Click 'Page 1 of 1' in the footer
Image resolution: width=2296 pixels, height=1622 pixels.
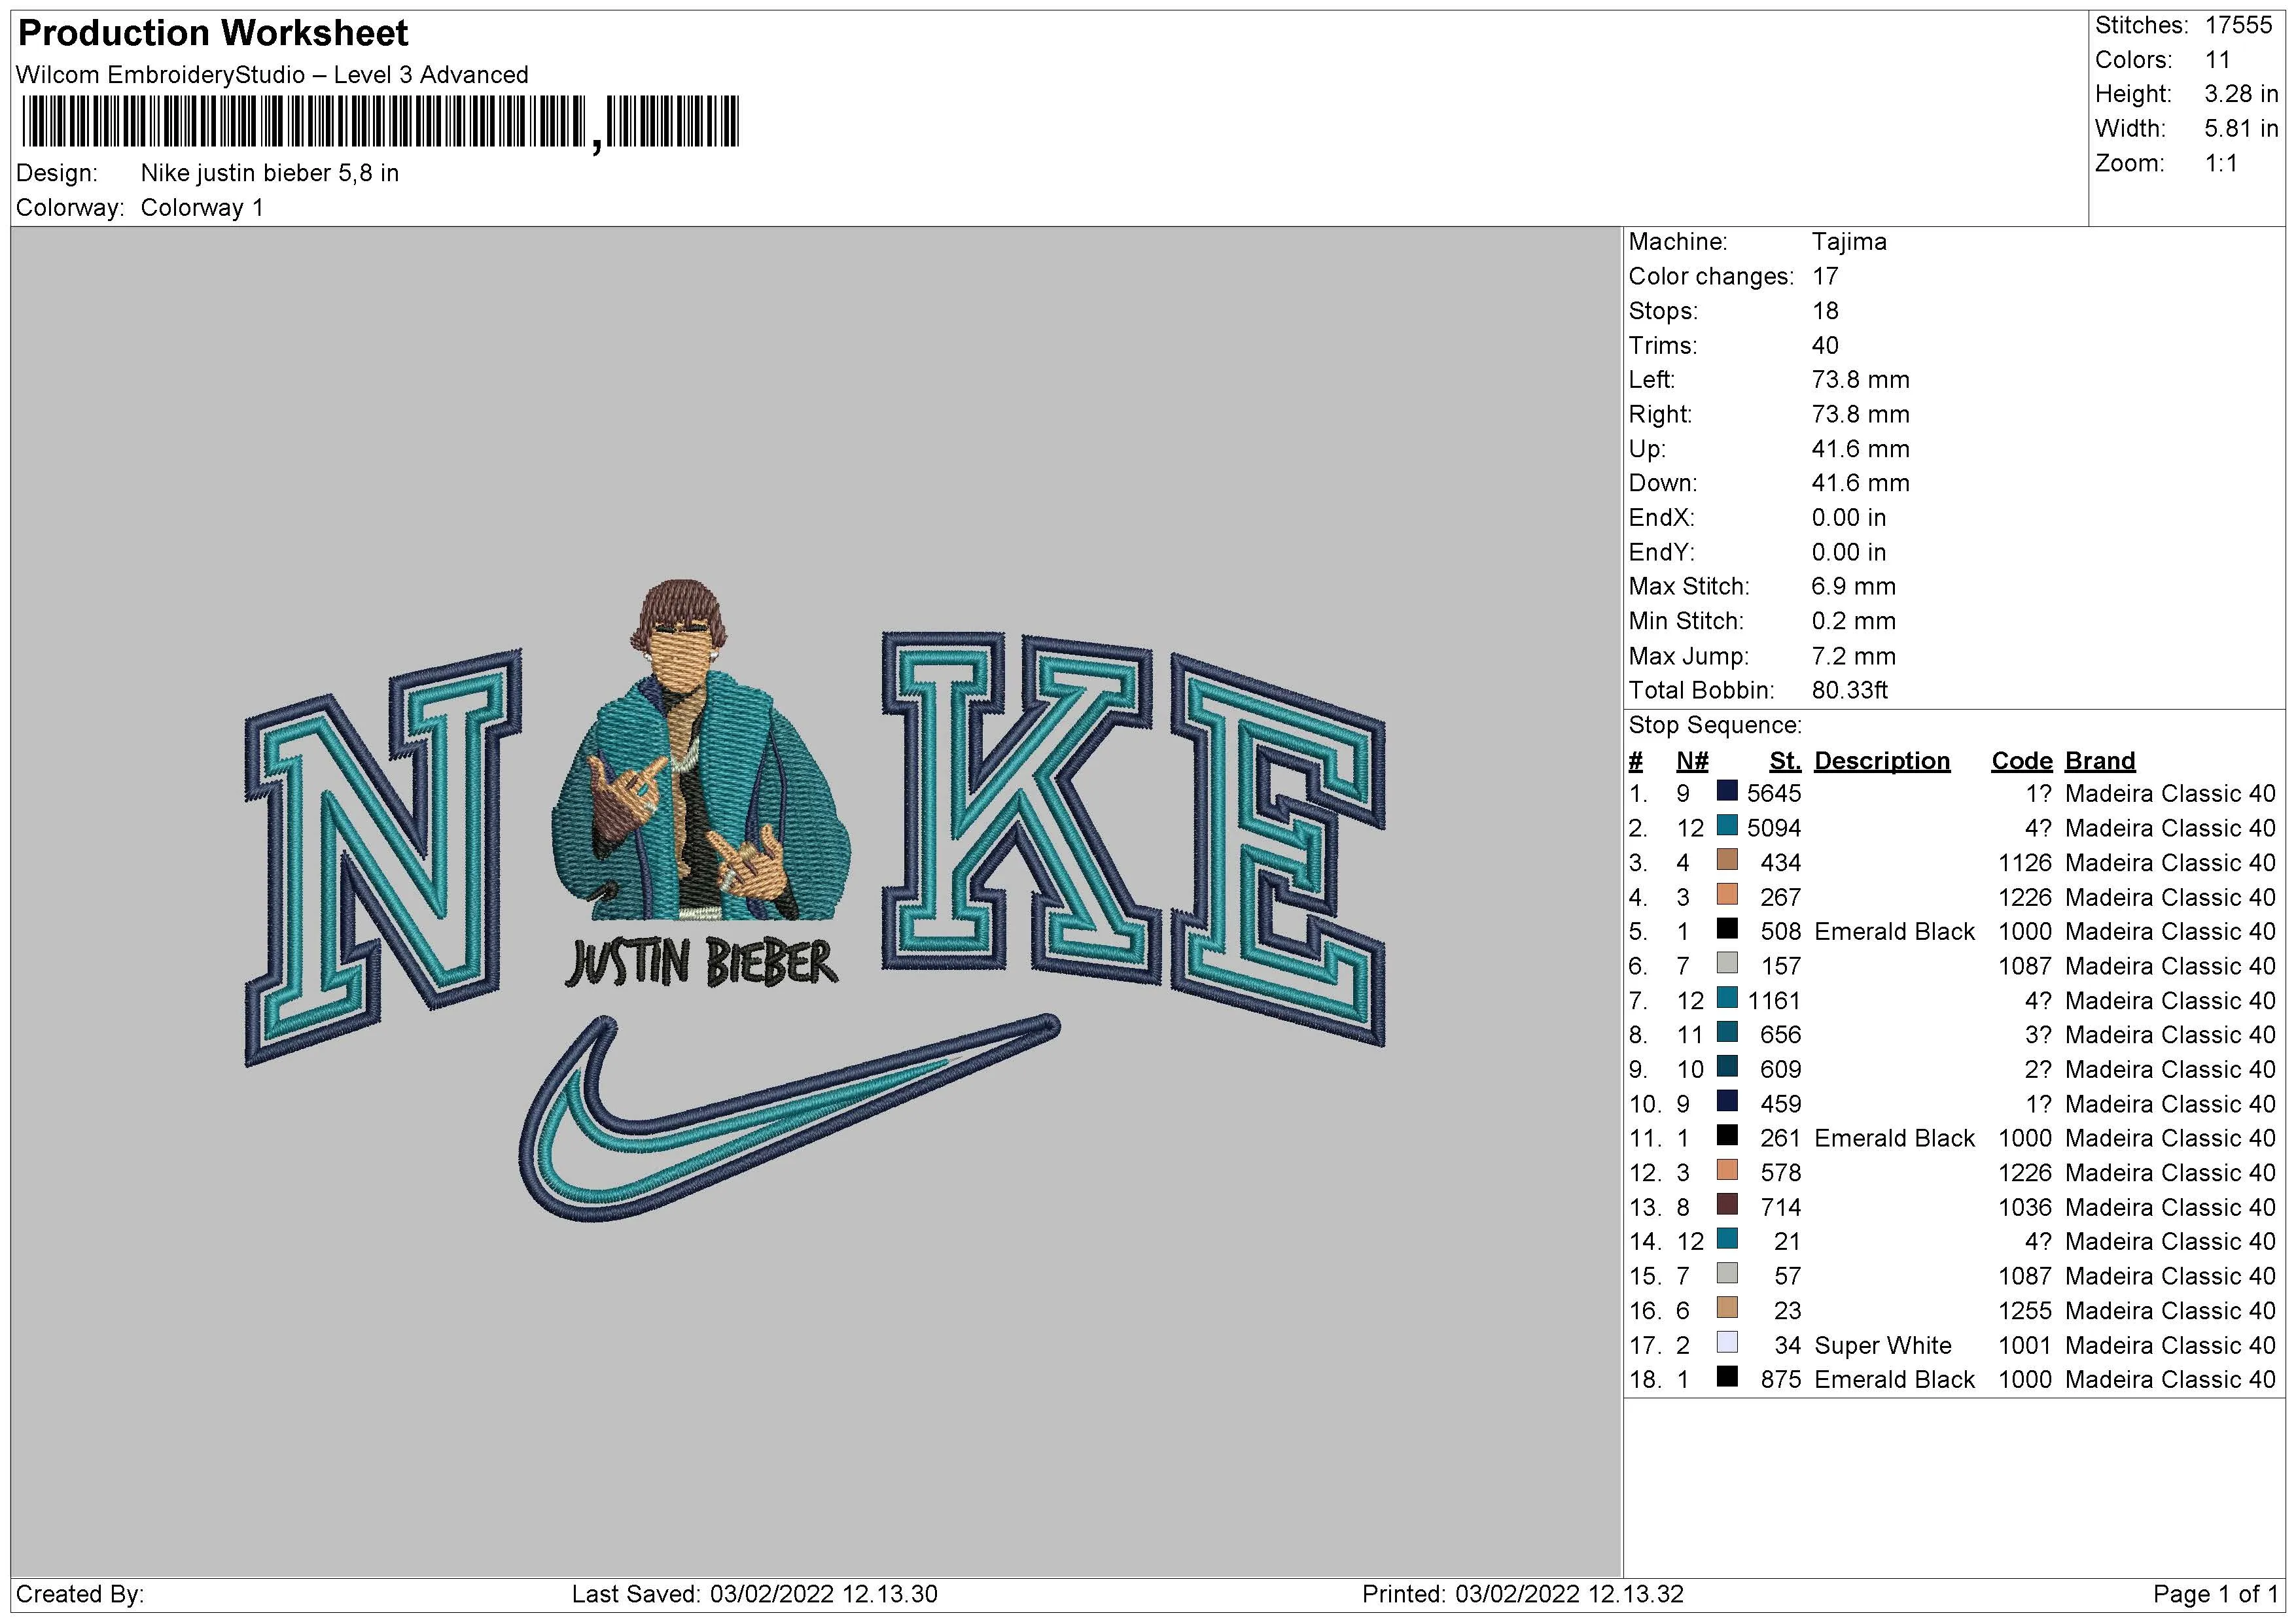[2216, 1594]
